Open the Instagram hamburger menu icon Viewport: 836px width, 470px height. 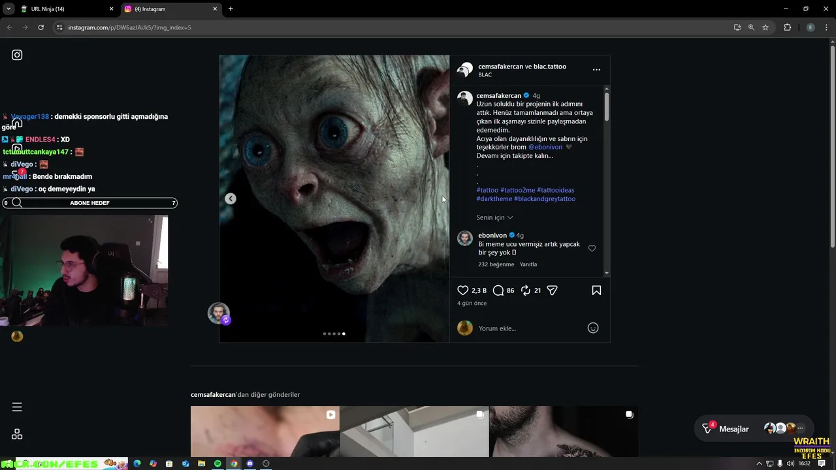pos(17,407)
